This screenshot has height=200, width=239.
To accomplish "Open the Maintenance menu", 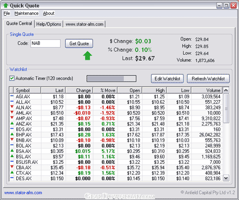I will point(26,13).
